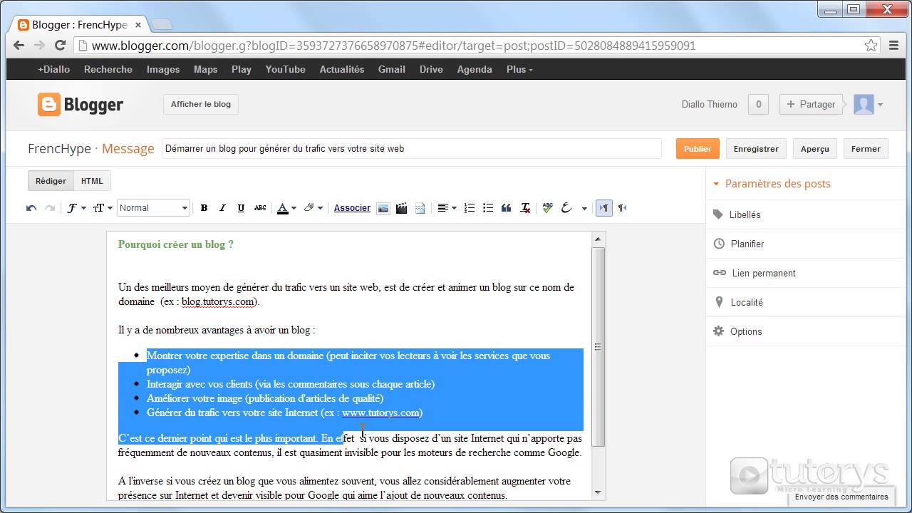The width and height of the screenshot is (912, 513).
Task: Open the transliteration language dropdown arrow
Action: pyautogui.click(x=584, y=209)
